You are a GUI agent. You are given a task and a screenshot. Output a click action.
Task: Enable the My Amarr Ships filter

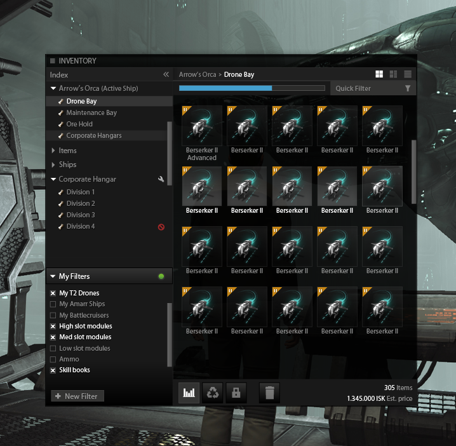click(x=53, y=304)
